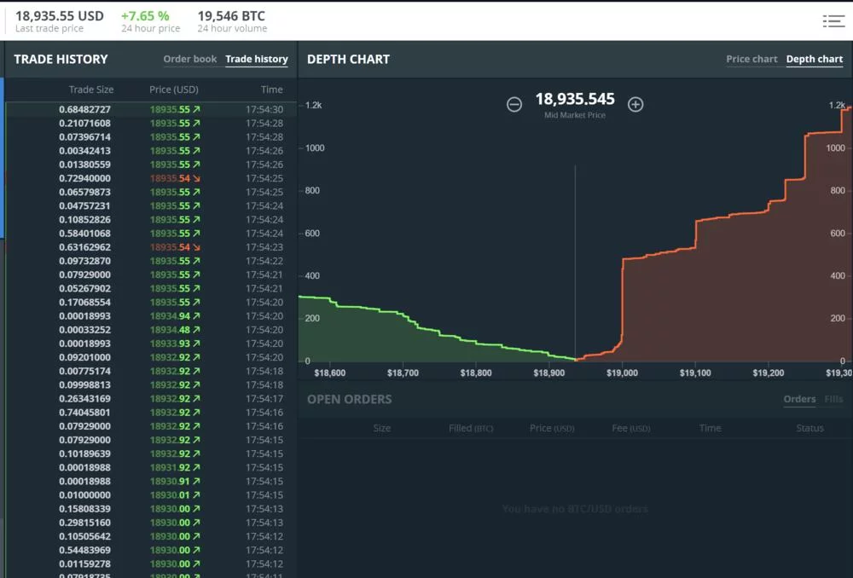Click trade size 0.58401068

(84, 234)
